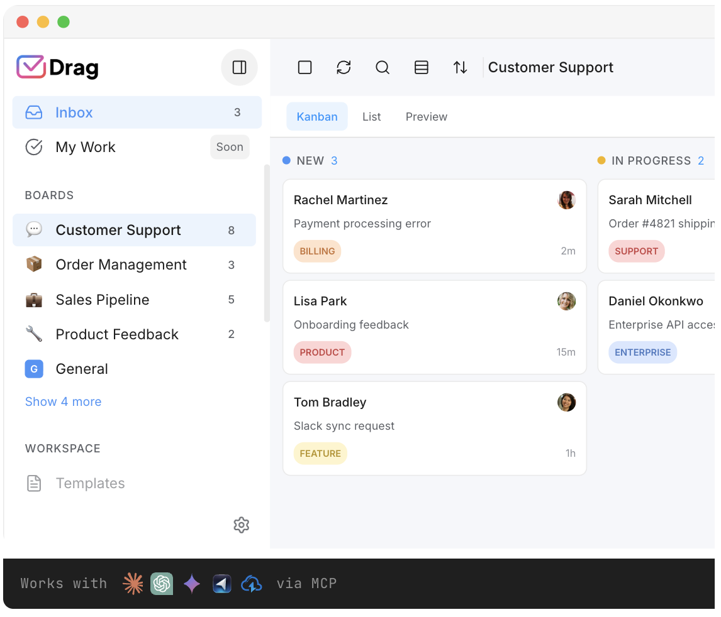The height and width of the screenshot is (617, 721).
Task: Click the package box icon for Order Management
Action: pos(33,265)
